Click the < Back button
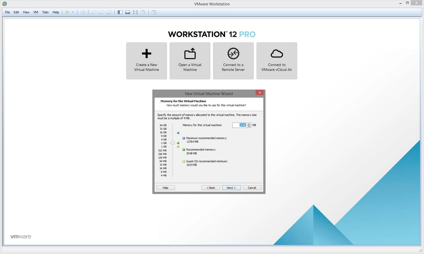 point(211,188)
